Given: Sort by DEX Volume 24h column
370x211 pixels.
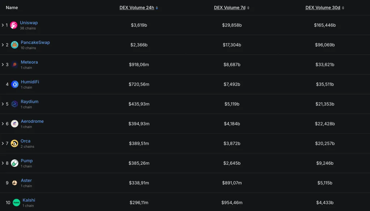Looking at the screenshot, I should 138,8.
